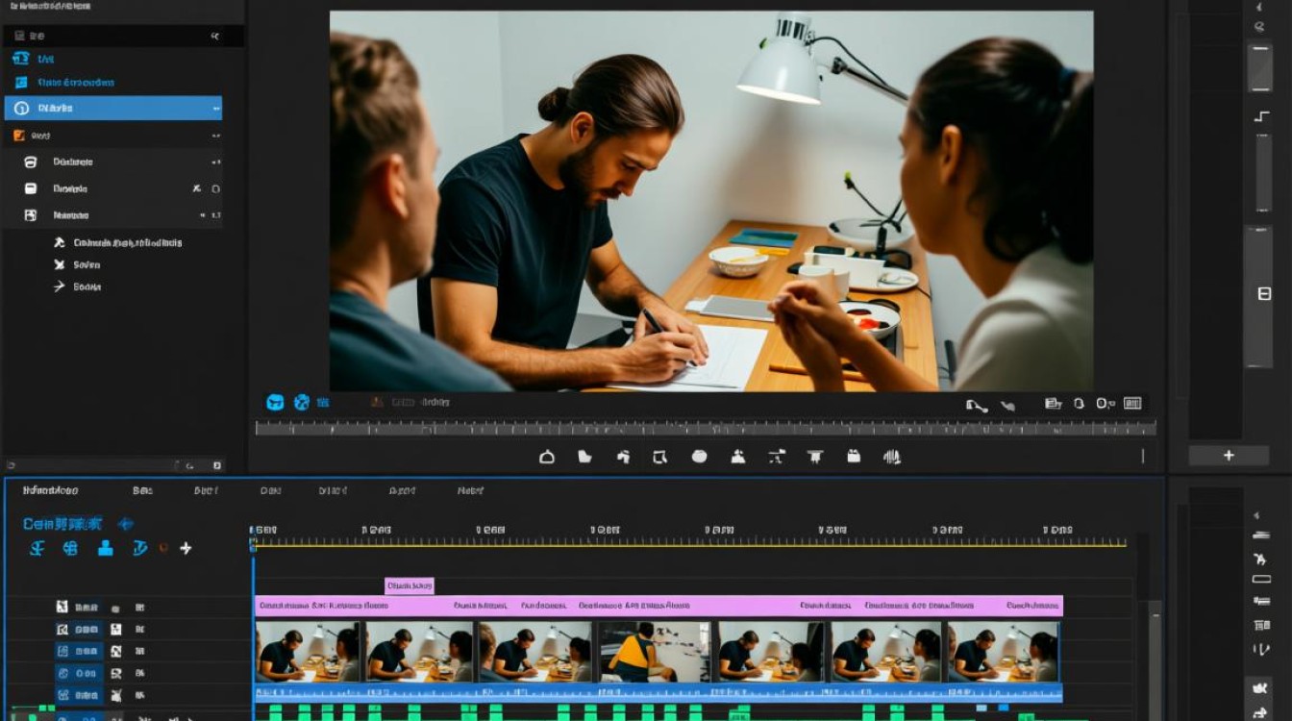The height and width of the screenshot is (721, 1292).
Task: Toggle the second track's white square icon
Action: [x=115, y=630]
